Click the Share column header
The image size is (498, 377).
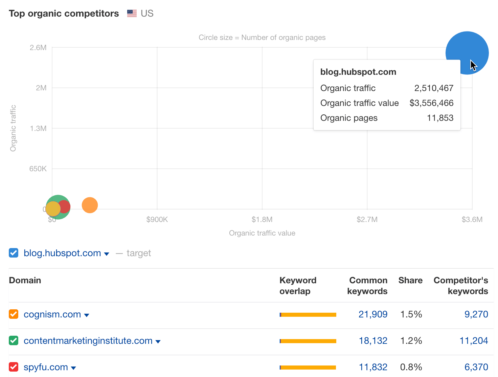(410, 280)
